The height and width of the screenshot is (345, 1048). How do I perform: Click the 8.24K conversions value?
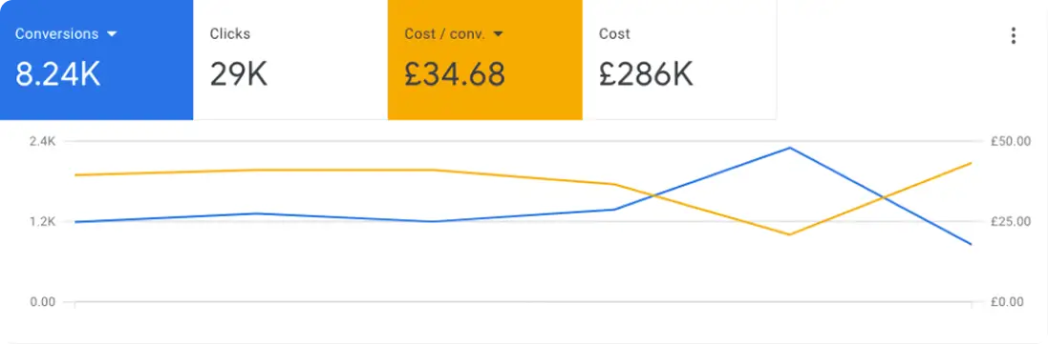[x=58, y=74]
